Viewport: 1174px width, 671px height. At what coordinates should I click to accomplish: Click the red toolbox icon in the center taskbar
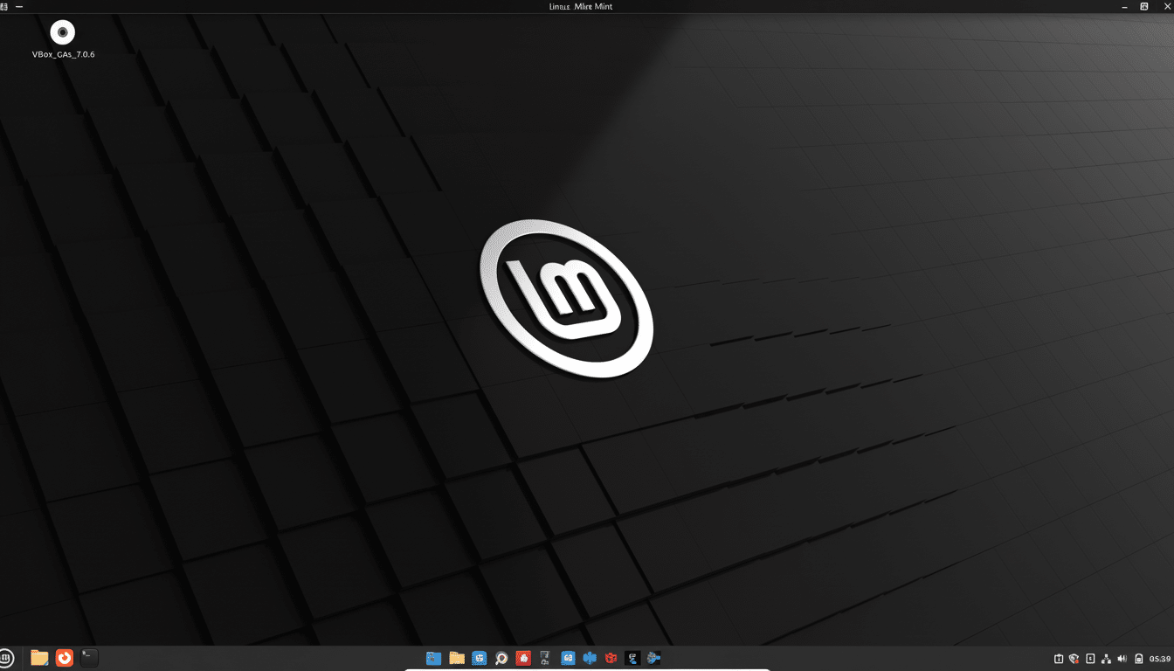(x=611, y=658)
